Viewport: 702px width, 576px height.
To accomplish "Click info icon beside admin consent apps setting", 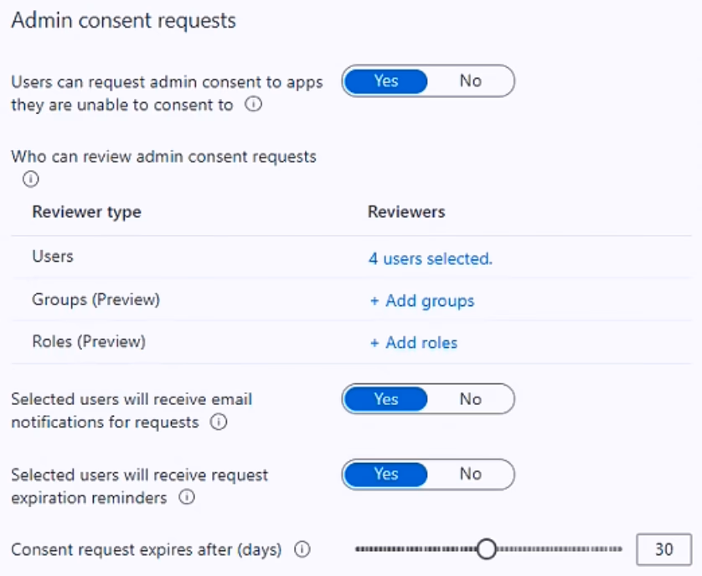I will point(253,105).
